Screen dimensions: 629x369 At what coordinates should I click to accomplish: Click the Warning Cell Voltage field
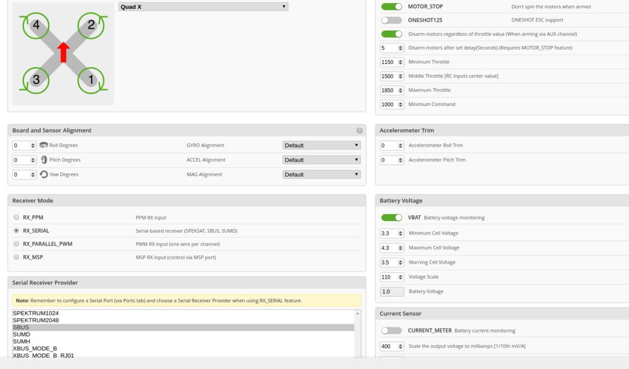pos(391,262)
